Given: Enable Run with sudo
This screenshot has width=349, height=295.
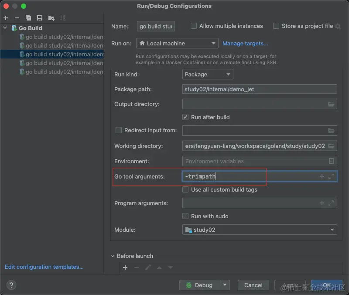Looking at the screenshot, I should pos(185,216).
